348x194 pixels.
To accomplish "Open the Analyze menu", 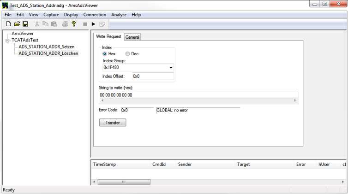I will point(119,15).
